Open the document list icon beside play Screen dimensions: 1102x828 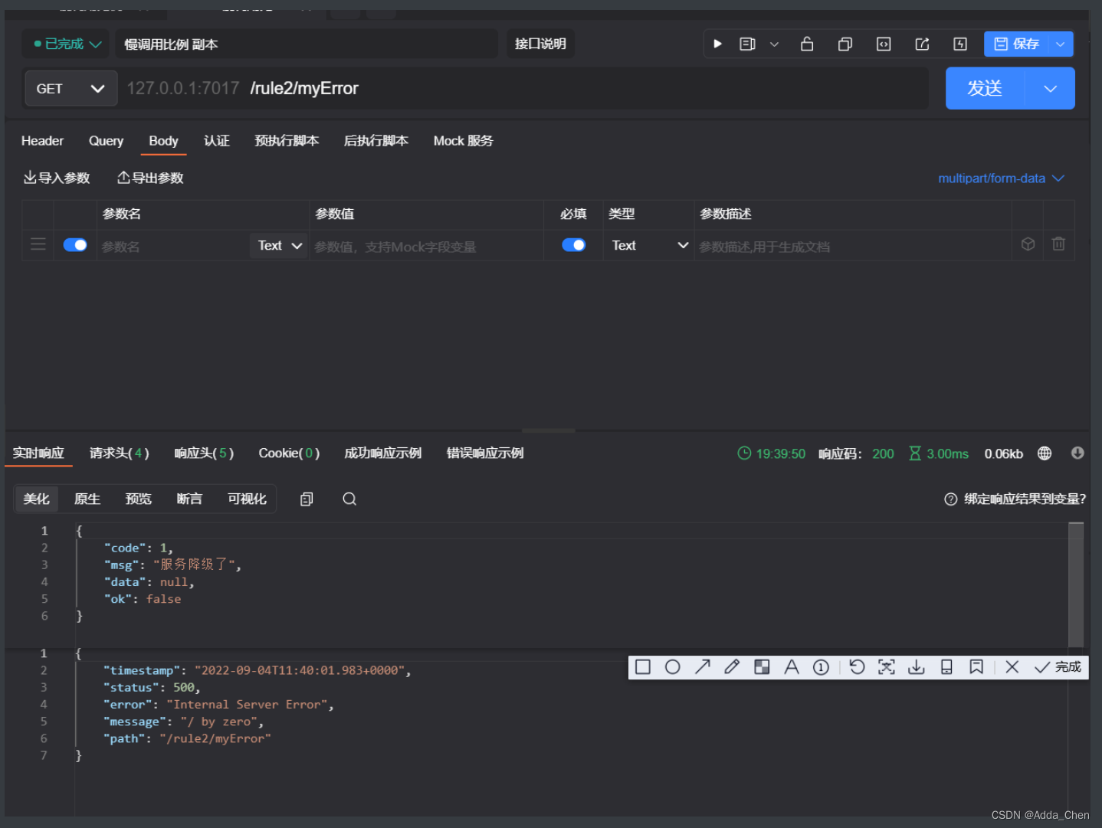[747, 44]
